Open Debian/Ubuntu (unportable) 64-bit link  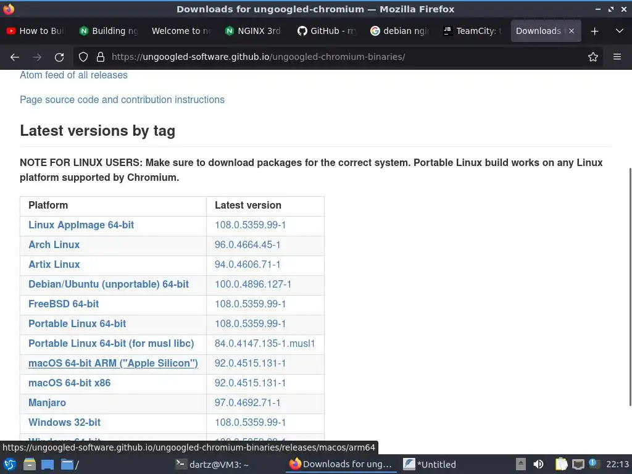109,284
